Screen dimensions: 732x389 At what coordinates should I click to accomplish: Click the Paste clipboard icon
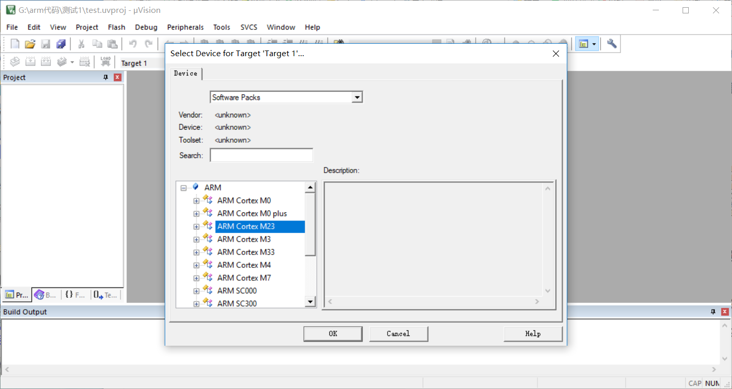click(x=112, y=44)
